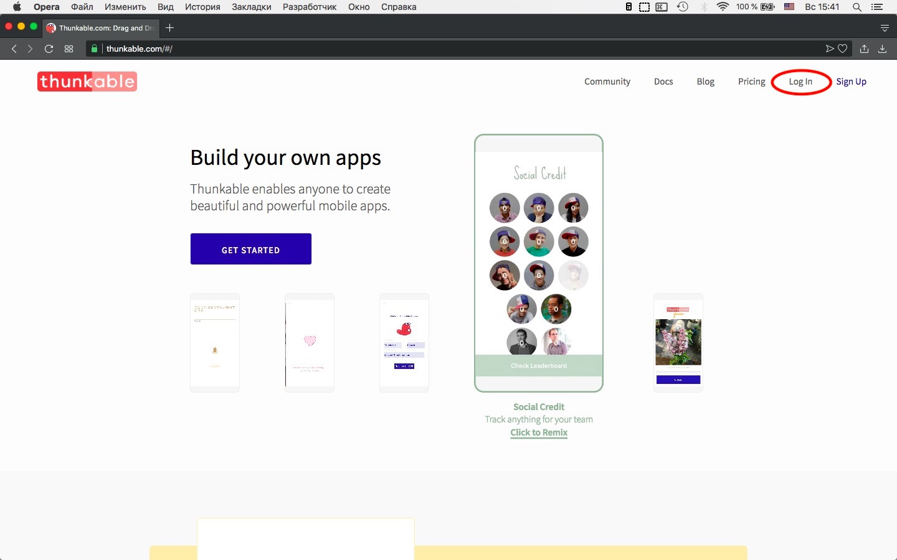
Task: Click the Wi-Fi status icon
Action: [x=723, y=7]
